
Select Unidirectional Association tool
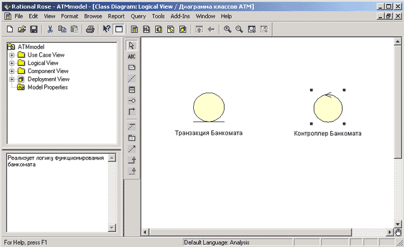pos(132,112)
